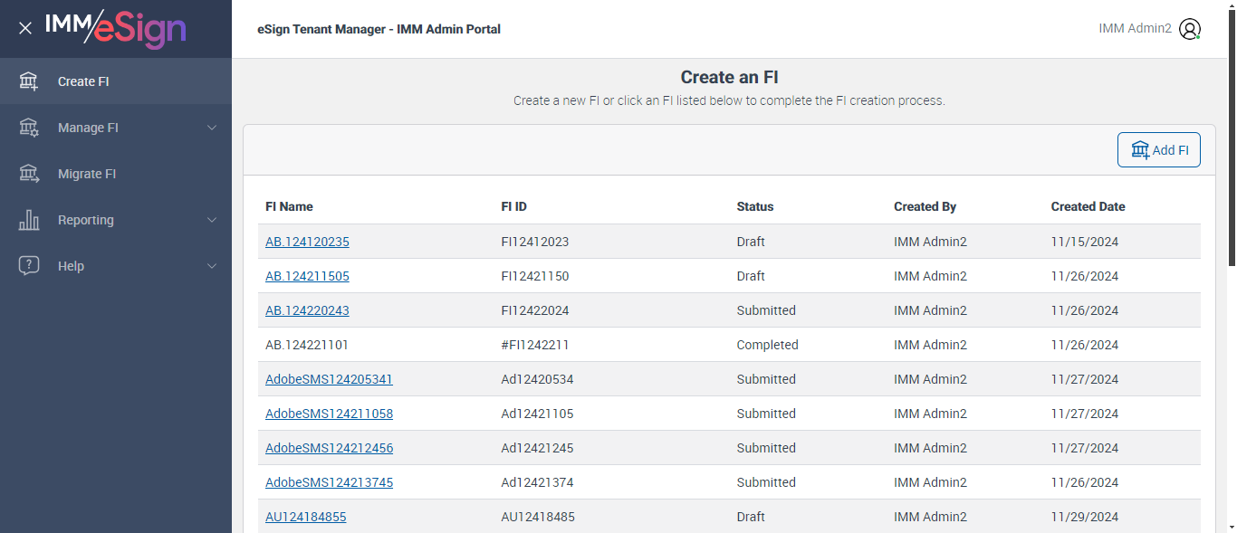1237x533 pixels.
Task: Select Reporting menu label
Action: 86,220
